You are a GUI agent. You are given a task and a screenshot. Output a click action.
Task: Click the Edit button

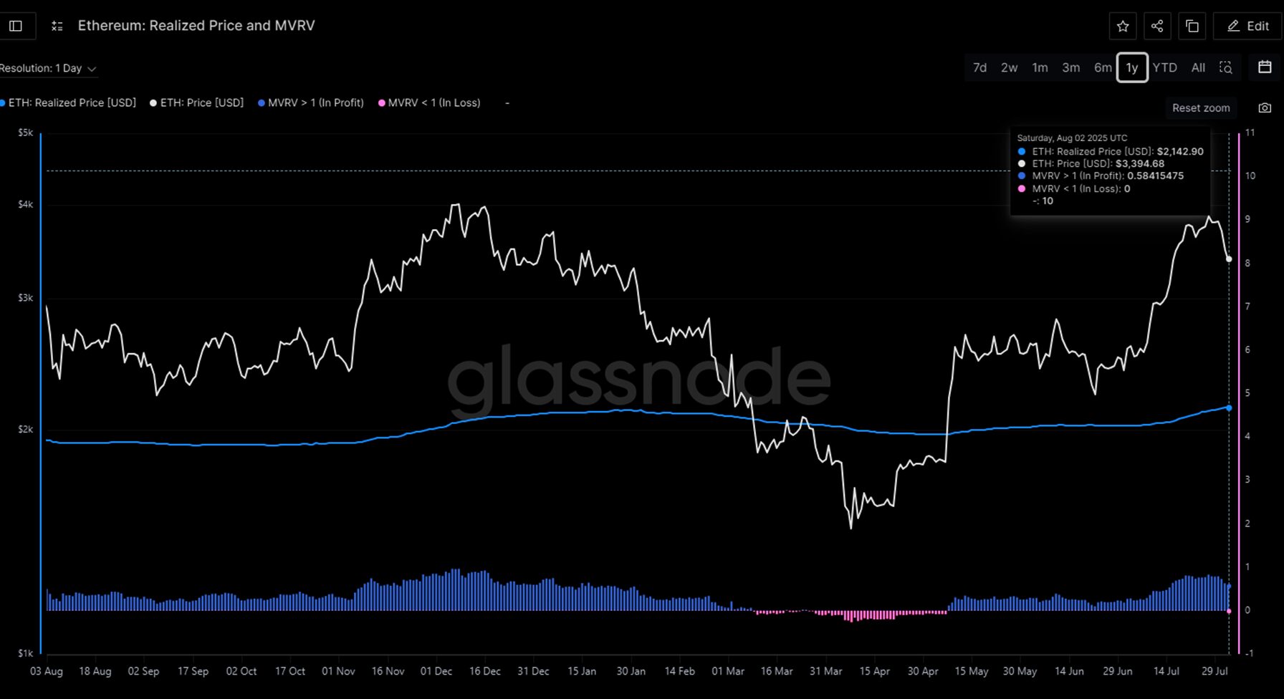[1247, 26]
